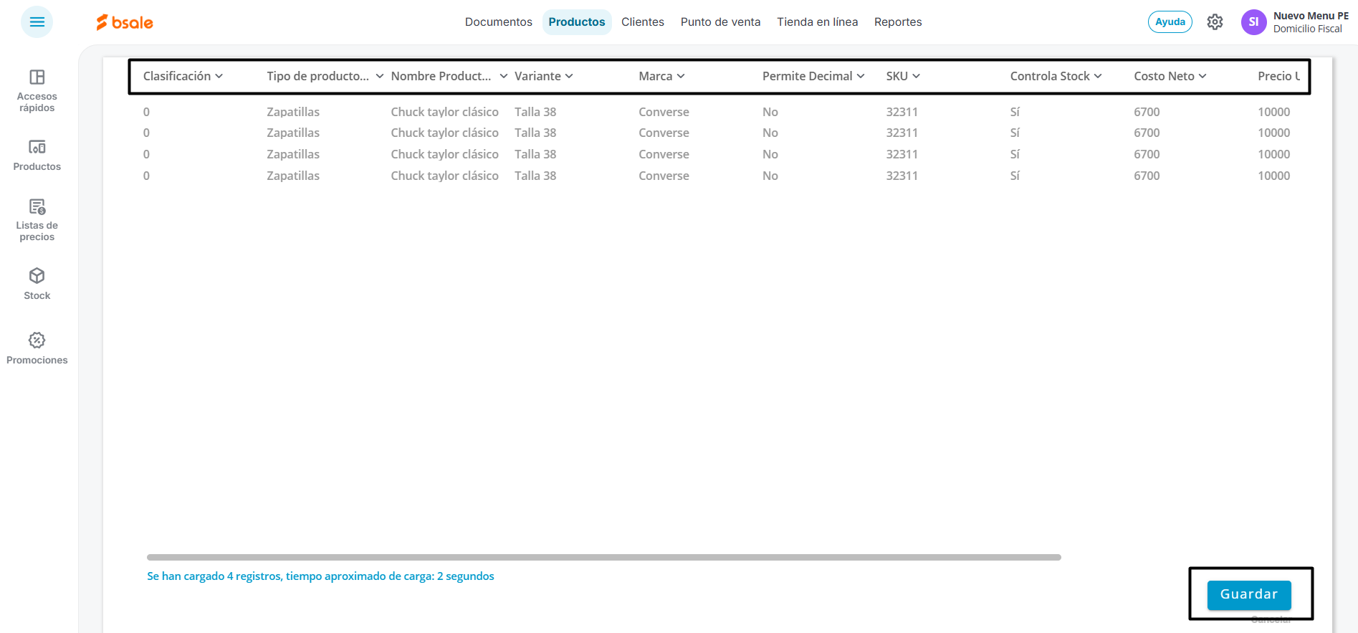Image resolution: width=1358 pixels, height=633 pixels.
Task: Open Promociones in sidebar
Action: click(x=37, y=348)
